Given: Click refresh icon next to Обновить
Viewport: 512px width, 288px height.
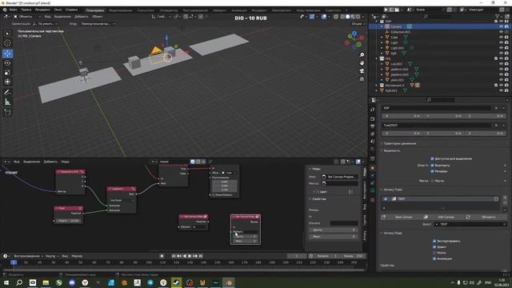Looking at the screenshot, I should click(467, 217).
